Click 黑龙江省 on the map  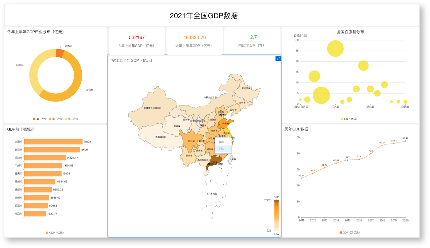(x=246, y=88)
